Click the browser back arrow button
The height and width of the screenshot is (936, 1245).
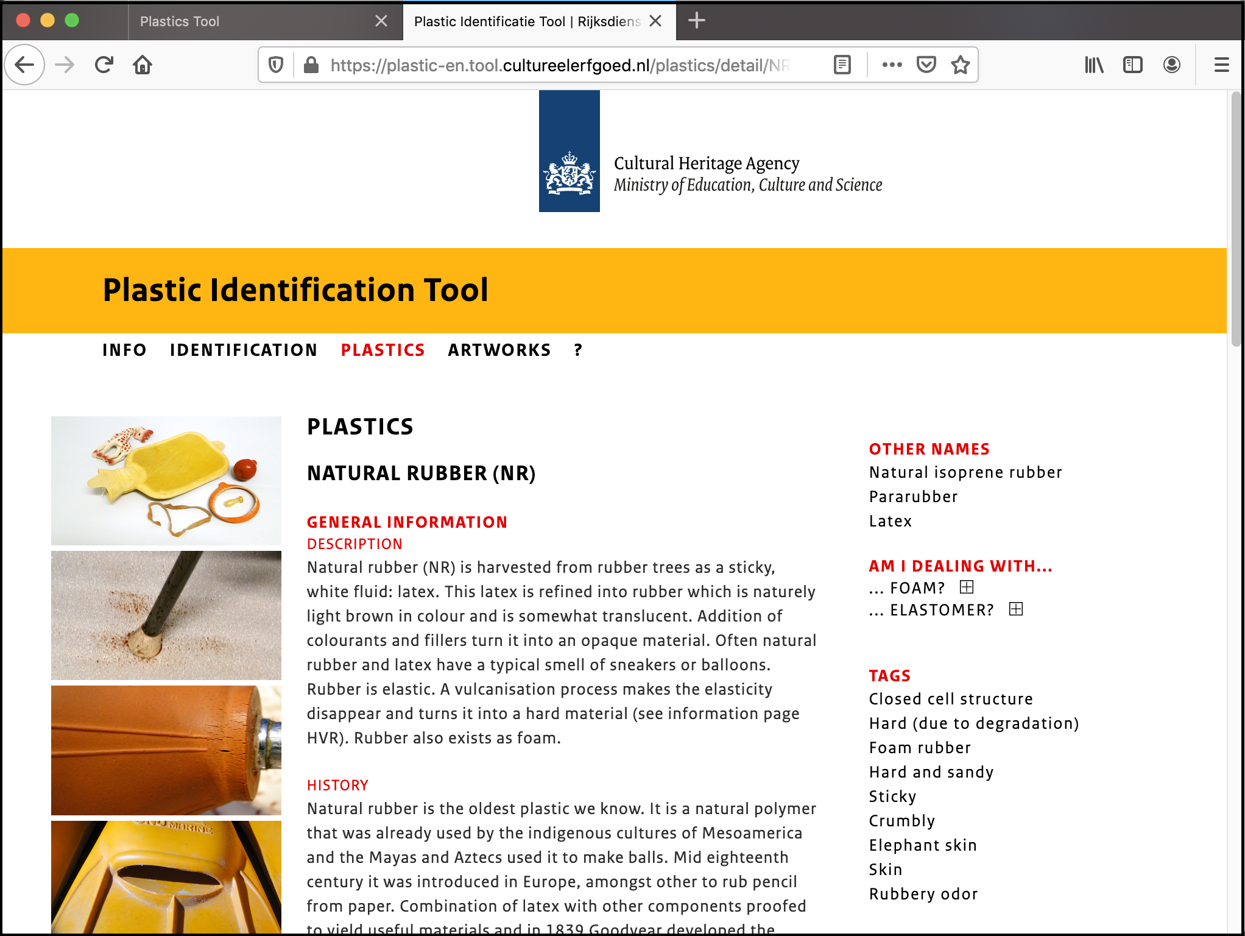tap(24, 65)
